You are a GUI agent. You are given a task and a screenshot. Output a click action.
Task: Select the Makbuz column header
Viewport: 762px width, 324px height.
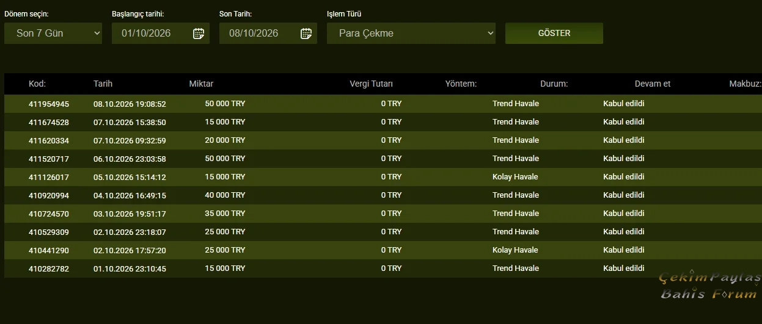point(745,84)
